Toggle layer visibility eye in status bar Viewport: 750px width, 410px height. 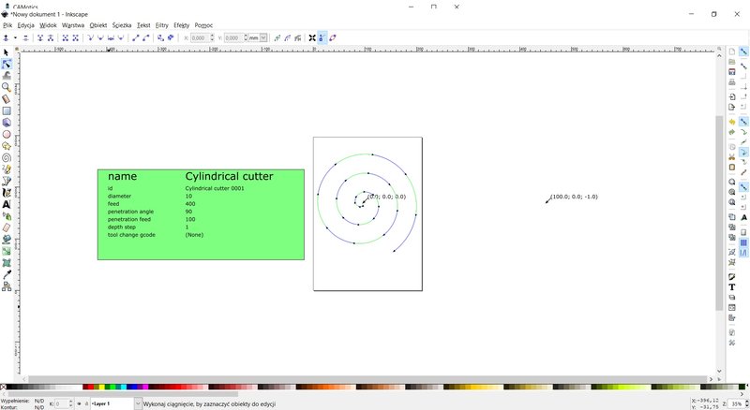(x=79, y=403)
